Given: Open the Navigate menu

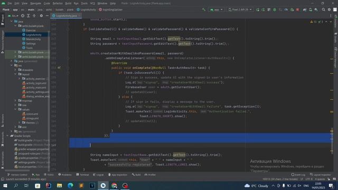Looking at the screenshot, I should pyautogui.click(x=35, y=4).
